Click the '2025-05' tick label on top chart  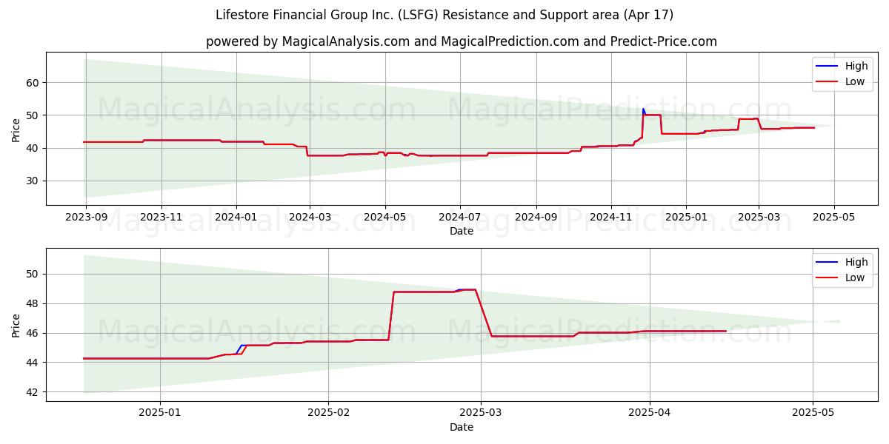coord(834,218)
